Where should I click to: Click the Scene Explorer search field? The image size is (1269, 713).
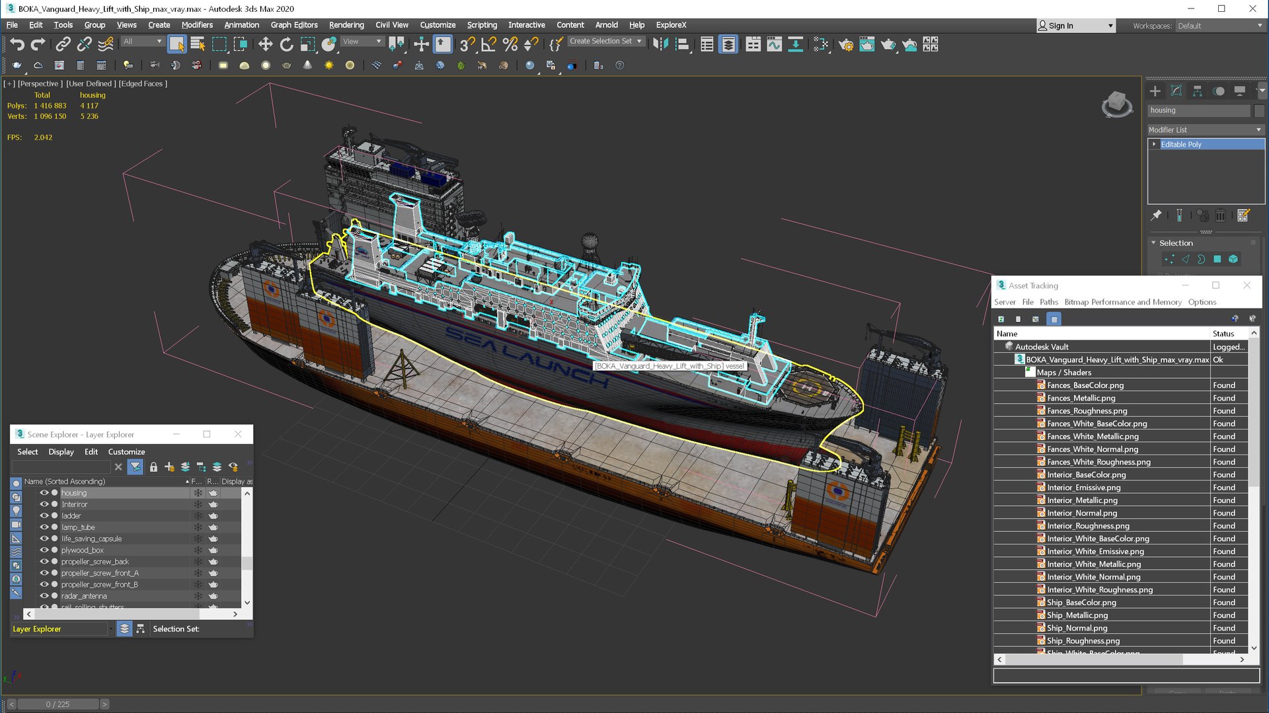pos(61,467)
